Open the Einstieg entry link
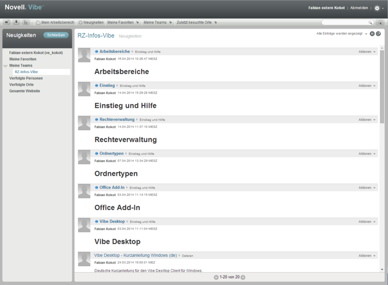The image size is (388, 285). (x=107, y=85)
